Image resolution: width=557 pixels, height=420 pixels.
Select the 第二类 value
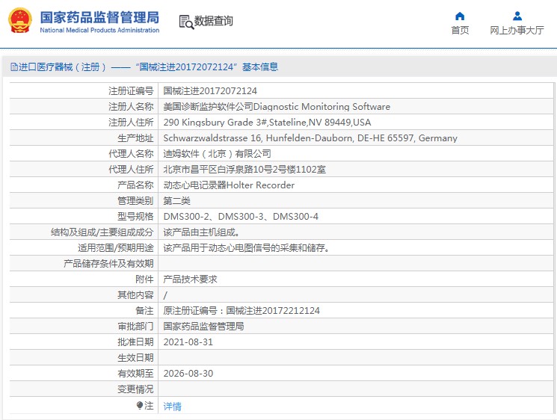pos(176,201)
